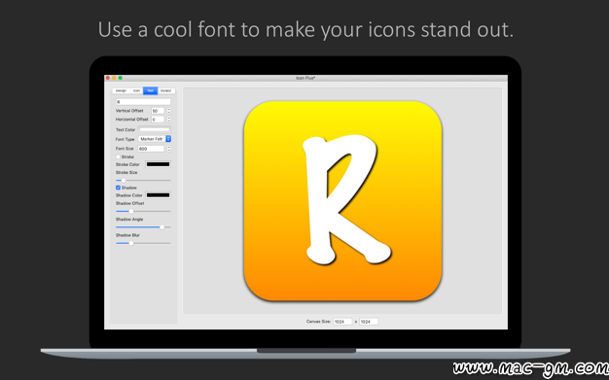Image resolution: width=609 pixels, height=380 pixels.
Task: Click the Vertical Offset stepper arrows
Action: (168, 111)
